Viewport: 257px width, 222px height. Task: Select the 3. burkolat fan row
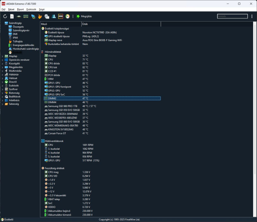(x=102, y=149)
